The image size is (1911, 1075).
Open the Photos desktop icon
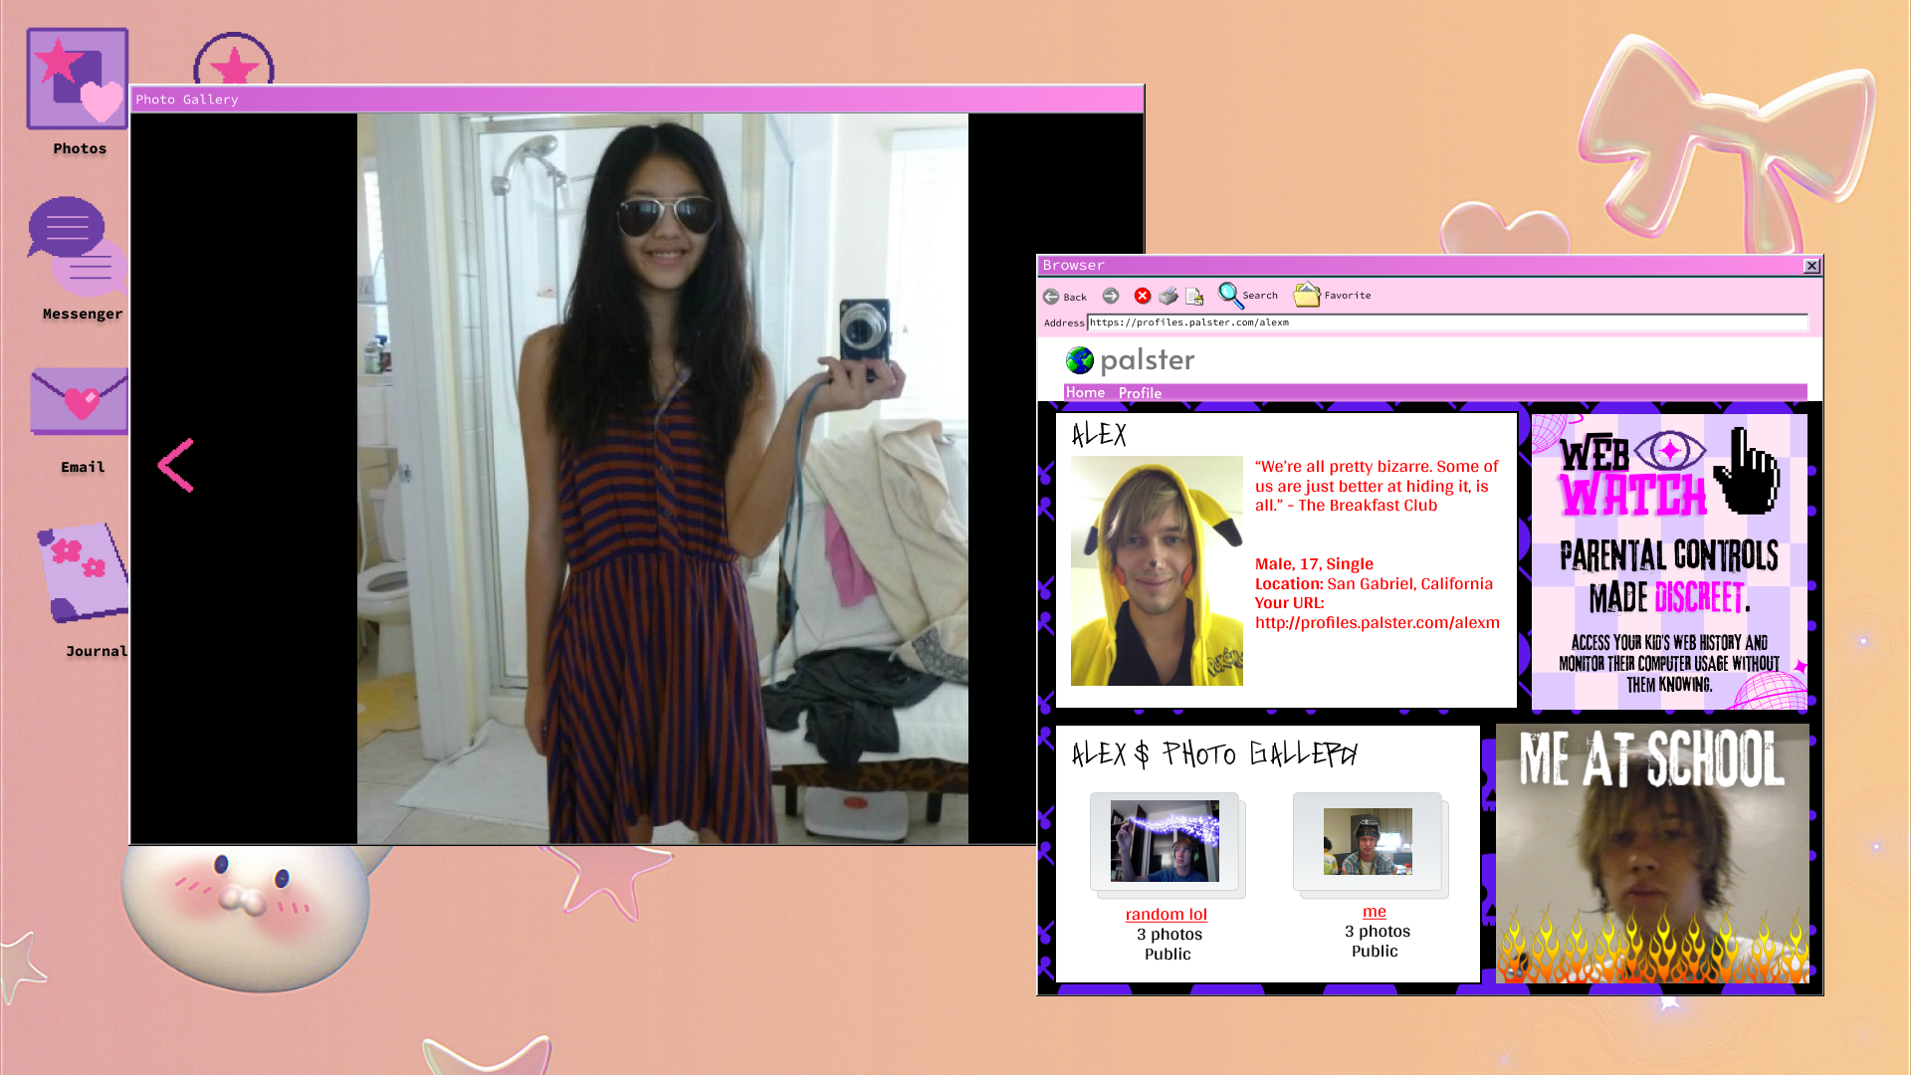click(x=78, y=80)
